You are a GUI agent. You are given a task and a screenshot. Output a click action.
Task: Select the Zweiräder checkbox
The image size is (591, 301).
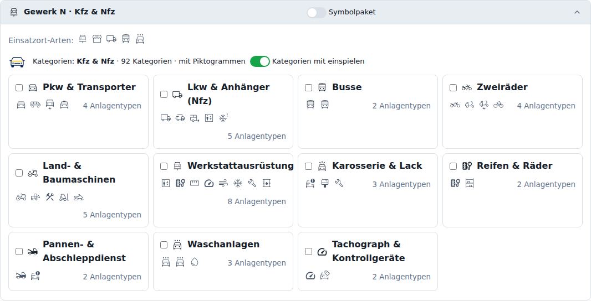point(454,87)
